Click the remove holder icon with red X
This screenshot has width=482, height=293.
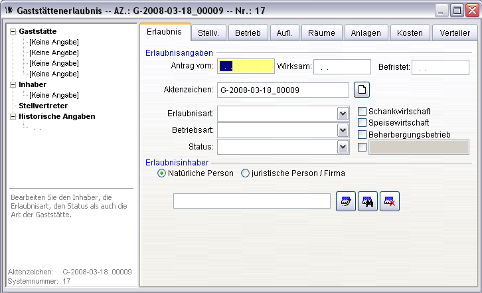[x=390, y=202]
